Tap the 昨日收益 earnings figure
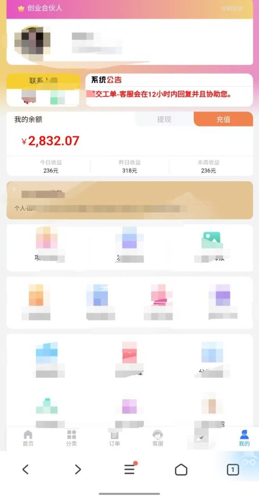Screen dimensions: 259x500 [x=129, y=170]
